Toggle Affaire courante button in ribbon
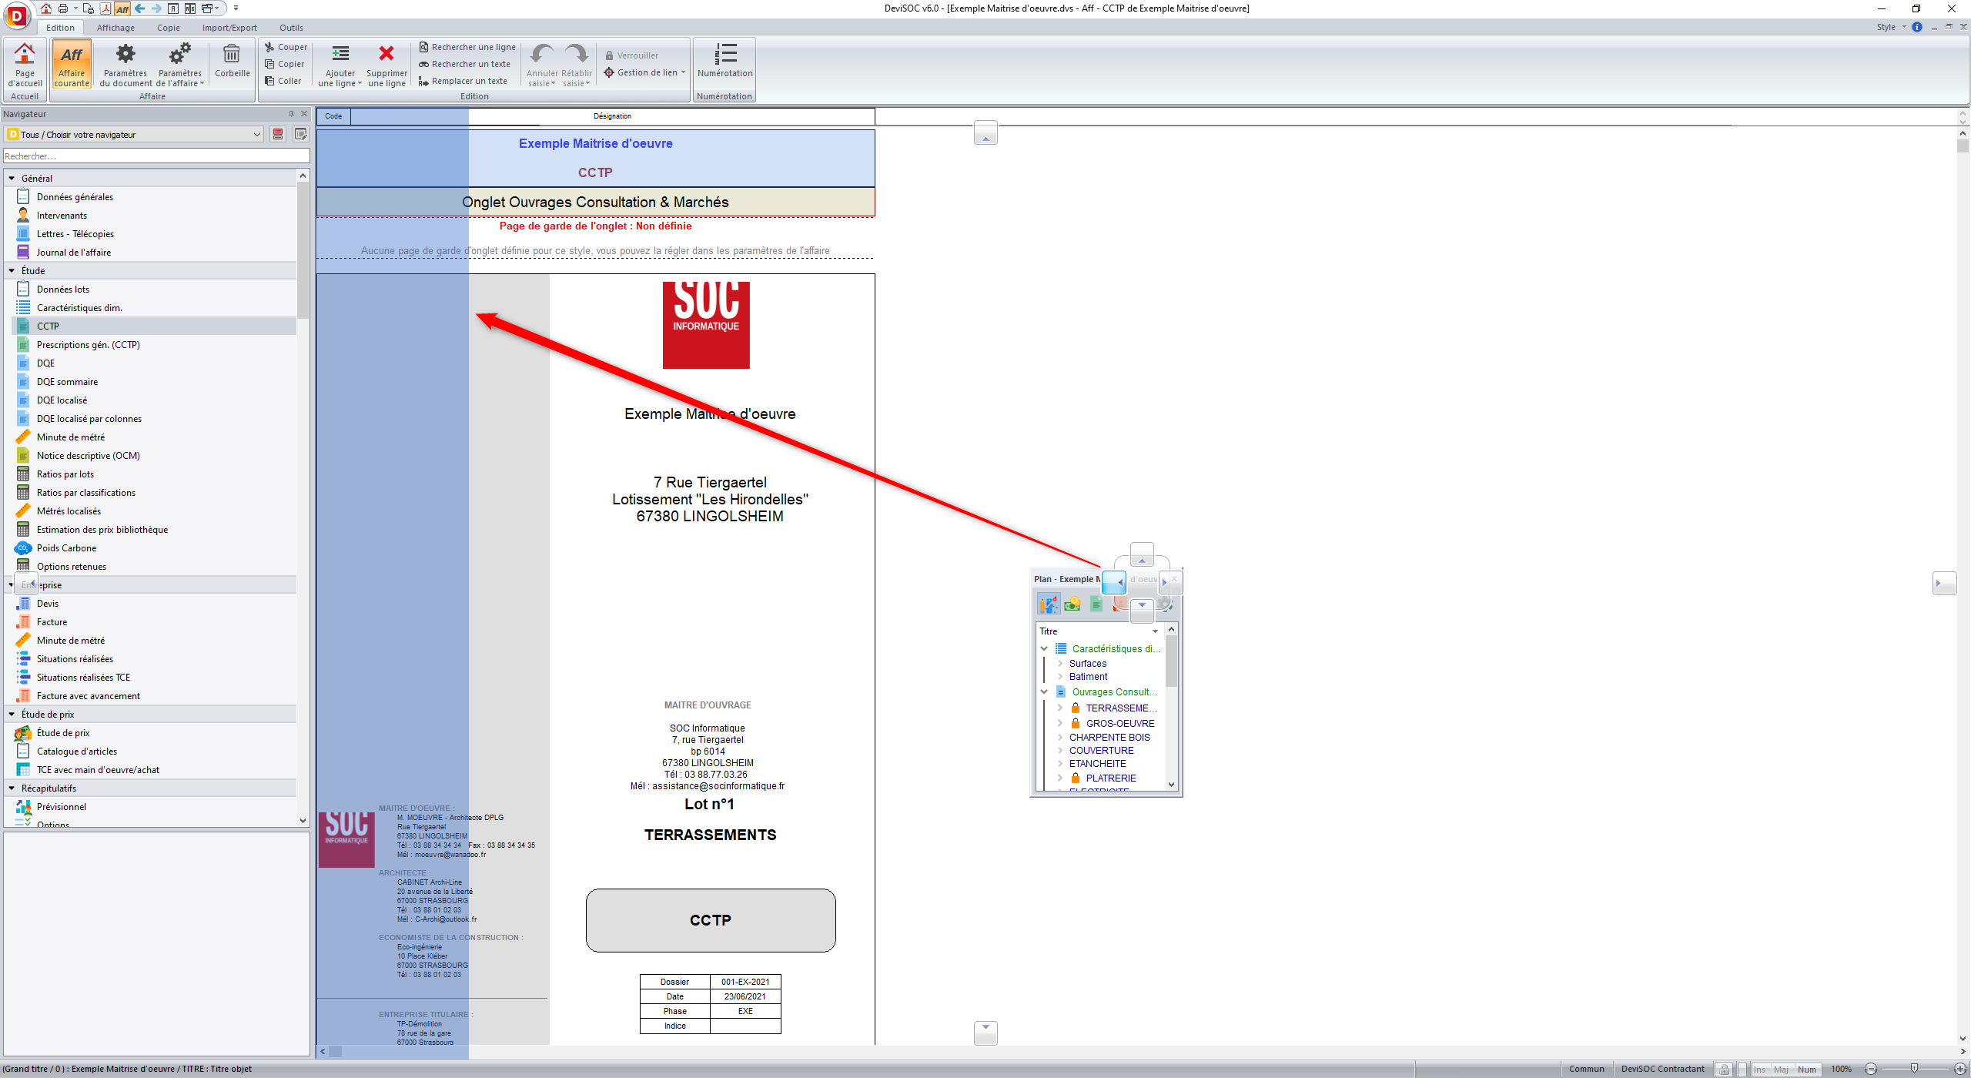This screenshot has height=1078, width=1971. coord(72,63)
